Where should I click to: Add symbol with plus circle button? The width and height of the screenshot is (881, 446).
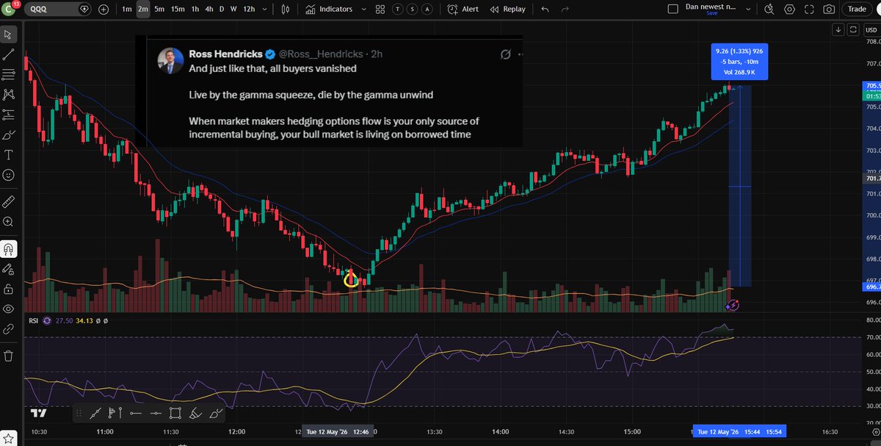103,9
